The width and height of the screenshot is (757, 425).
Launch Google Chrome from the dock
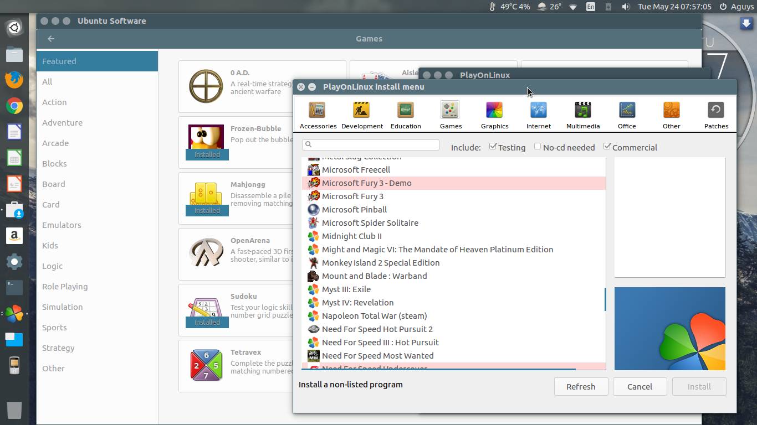14,106
